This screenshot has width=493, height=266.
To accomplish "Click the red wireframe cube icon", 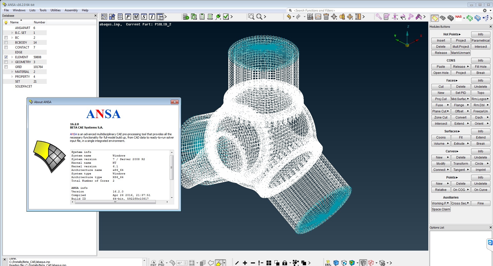I will (x=371, y=263).
